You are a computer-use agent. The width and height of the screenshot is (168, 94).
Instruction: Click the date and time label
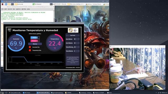click(73, 68)
